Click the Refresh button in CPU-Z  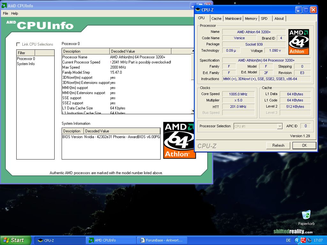[278, 145]
